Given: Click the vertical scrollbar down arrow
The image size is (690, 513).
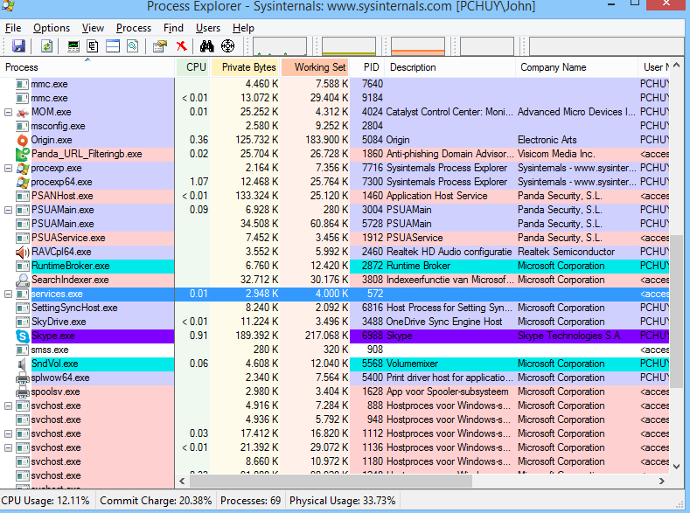Looking at the screenshot, I should pyautogui.click(x=676, y=467).
